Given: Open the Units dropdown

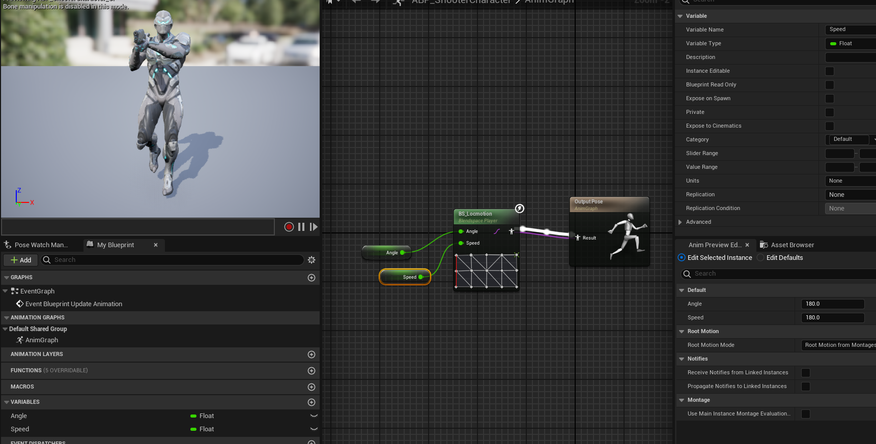Looking at the screenshot, I should coord(851,181).
